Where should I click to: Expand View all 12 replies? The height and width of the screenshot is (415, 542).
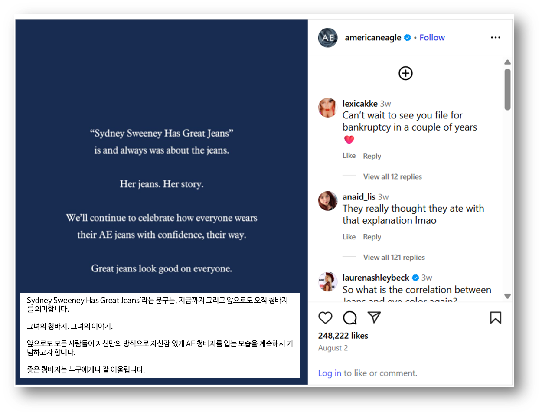tap(392, 176)
